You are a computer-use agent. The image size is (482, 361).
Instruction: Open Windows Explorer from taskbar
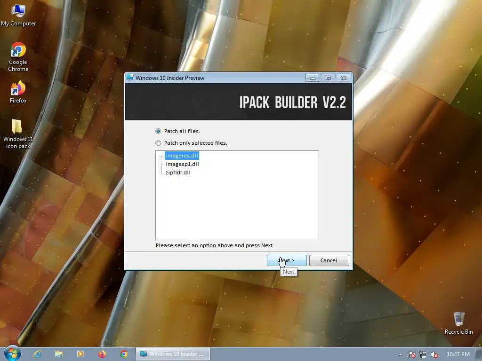(59, 354)
